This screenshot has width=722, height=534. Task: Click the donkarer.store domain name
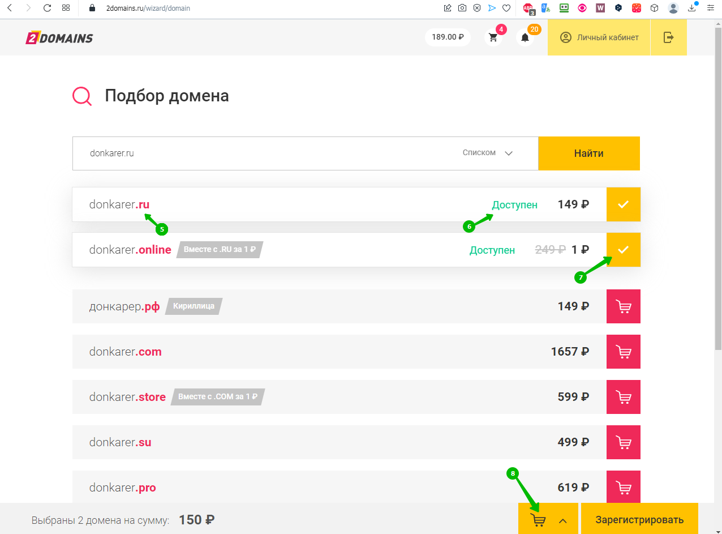127,397
